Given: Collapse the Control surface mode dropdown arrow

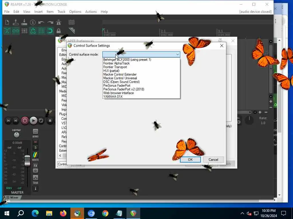Looking at the screenshot, I should (177, 54).
